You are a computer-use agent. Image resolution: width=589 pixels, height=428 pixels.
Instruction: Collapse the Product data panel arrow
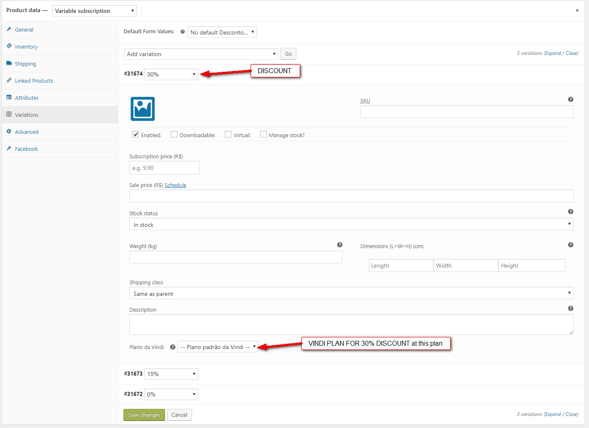(577, 10)
